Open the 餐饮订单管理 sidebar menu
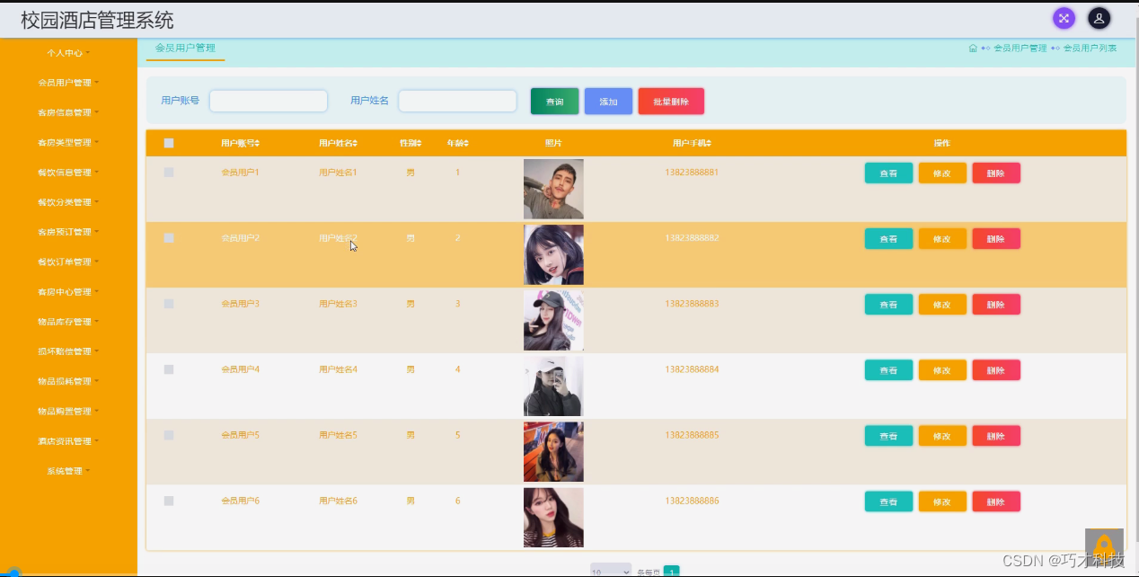Viewport: 1139px width, 577px height. (x=68, y=262)
